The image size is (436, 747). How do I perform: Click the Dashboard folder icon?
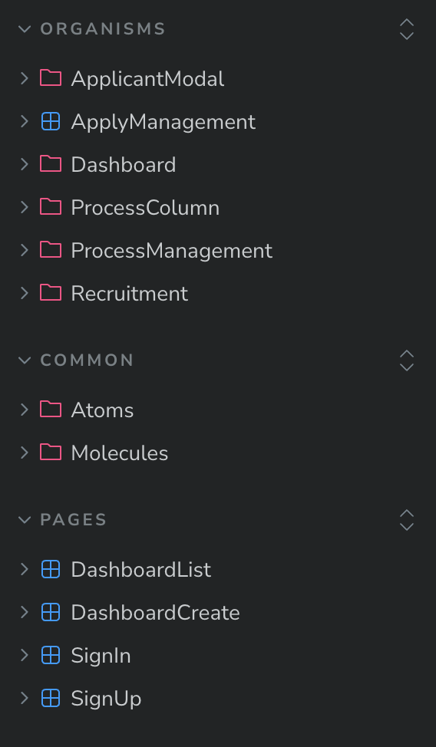[51, 164]
